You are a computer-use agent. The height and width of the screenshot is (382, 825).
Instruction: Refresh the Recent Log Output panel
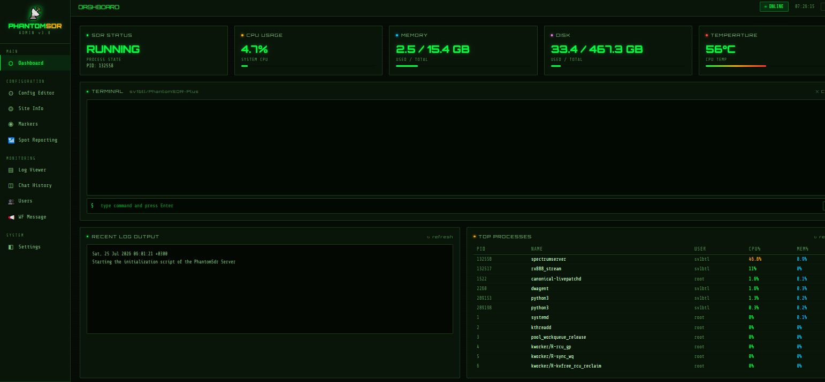(x=439, y=237)
